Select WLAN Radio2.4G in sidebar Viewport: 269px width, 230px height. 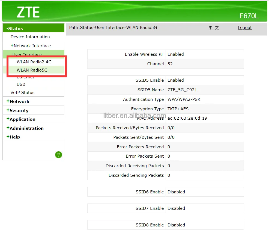(x=34, y=62)
